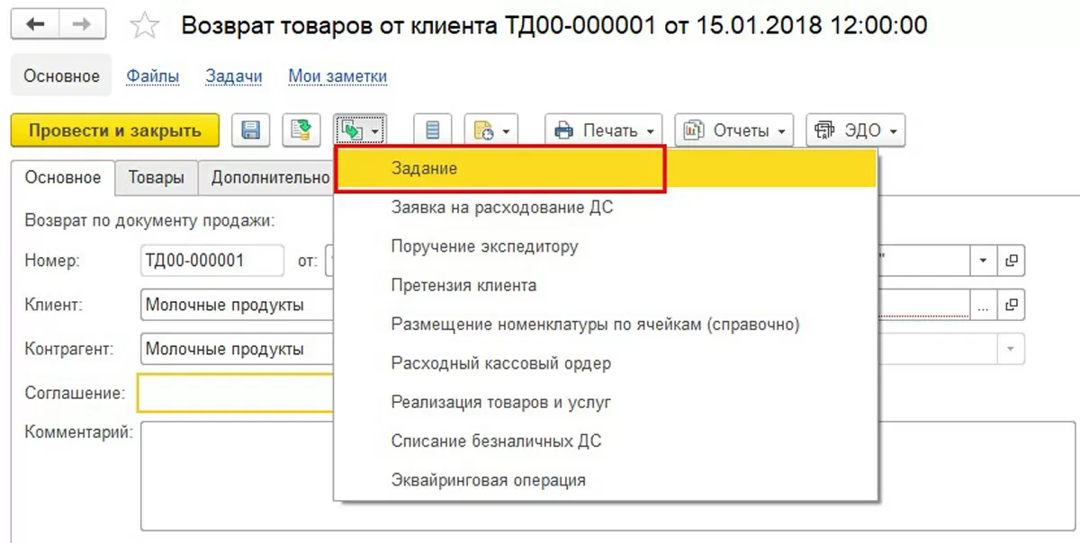Open the create-based-on dropdown button

coord(360,130)
